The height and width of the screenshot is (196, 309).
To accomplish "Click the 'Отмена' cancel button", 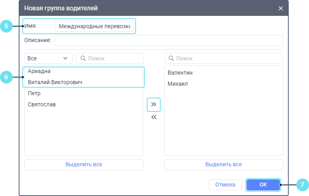I will coord(225,184).
